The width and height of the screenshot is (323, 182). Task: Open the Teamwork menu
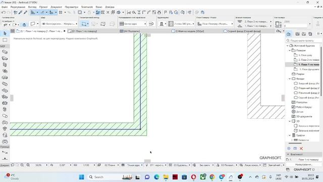[87, 7]
